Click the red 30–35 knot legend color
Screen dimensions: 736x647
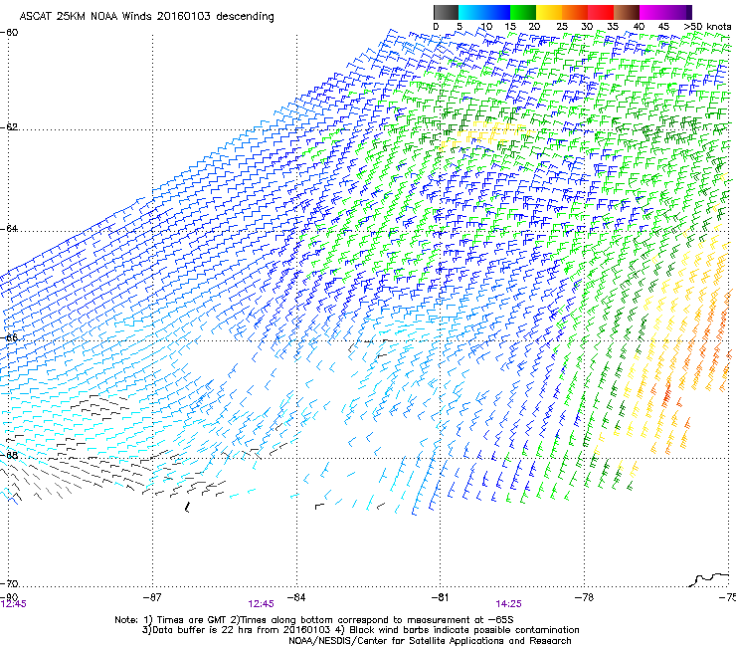tap(601, 12)
